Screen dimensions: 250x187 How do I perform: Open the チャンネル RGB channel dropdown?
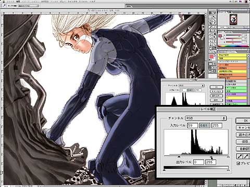206,118
